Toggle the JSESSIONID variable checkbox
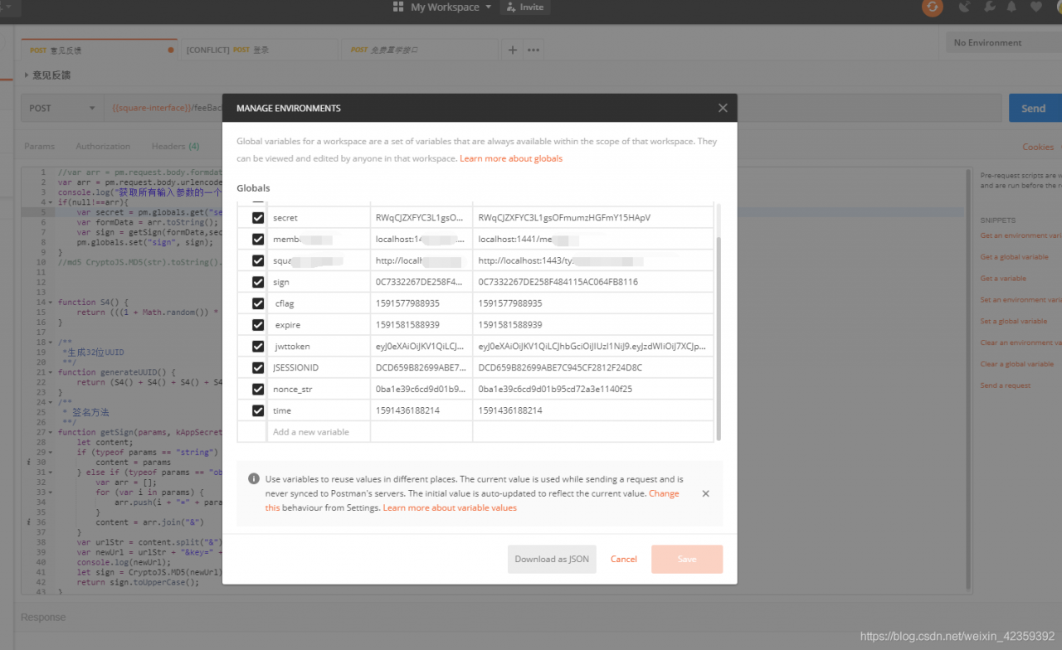Viewport: 1062px width, 650px height. (257, 367)
